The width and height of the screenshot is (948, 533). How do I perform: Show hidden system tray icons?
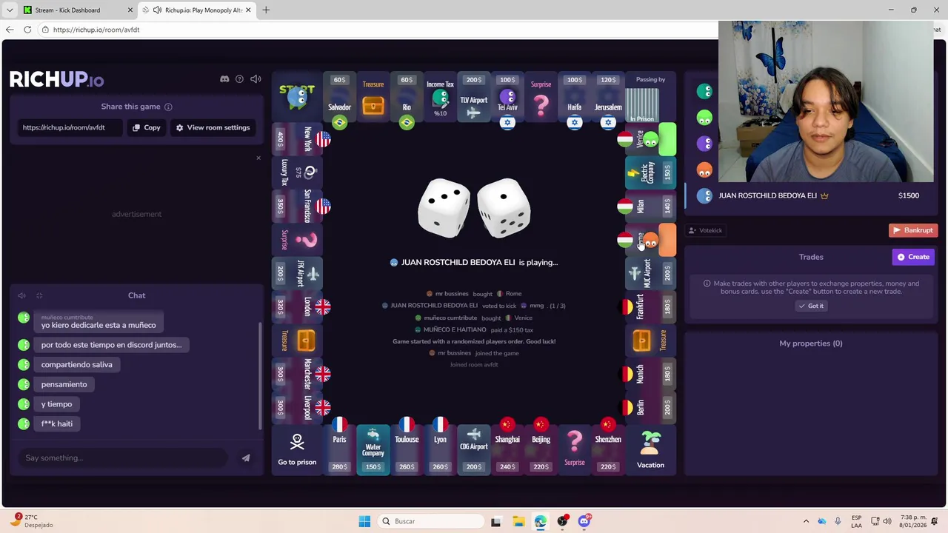(x=807, y=521)
